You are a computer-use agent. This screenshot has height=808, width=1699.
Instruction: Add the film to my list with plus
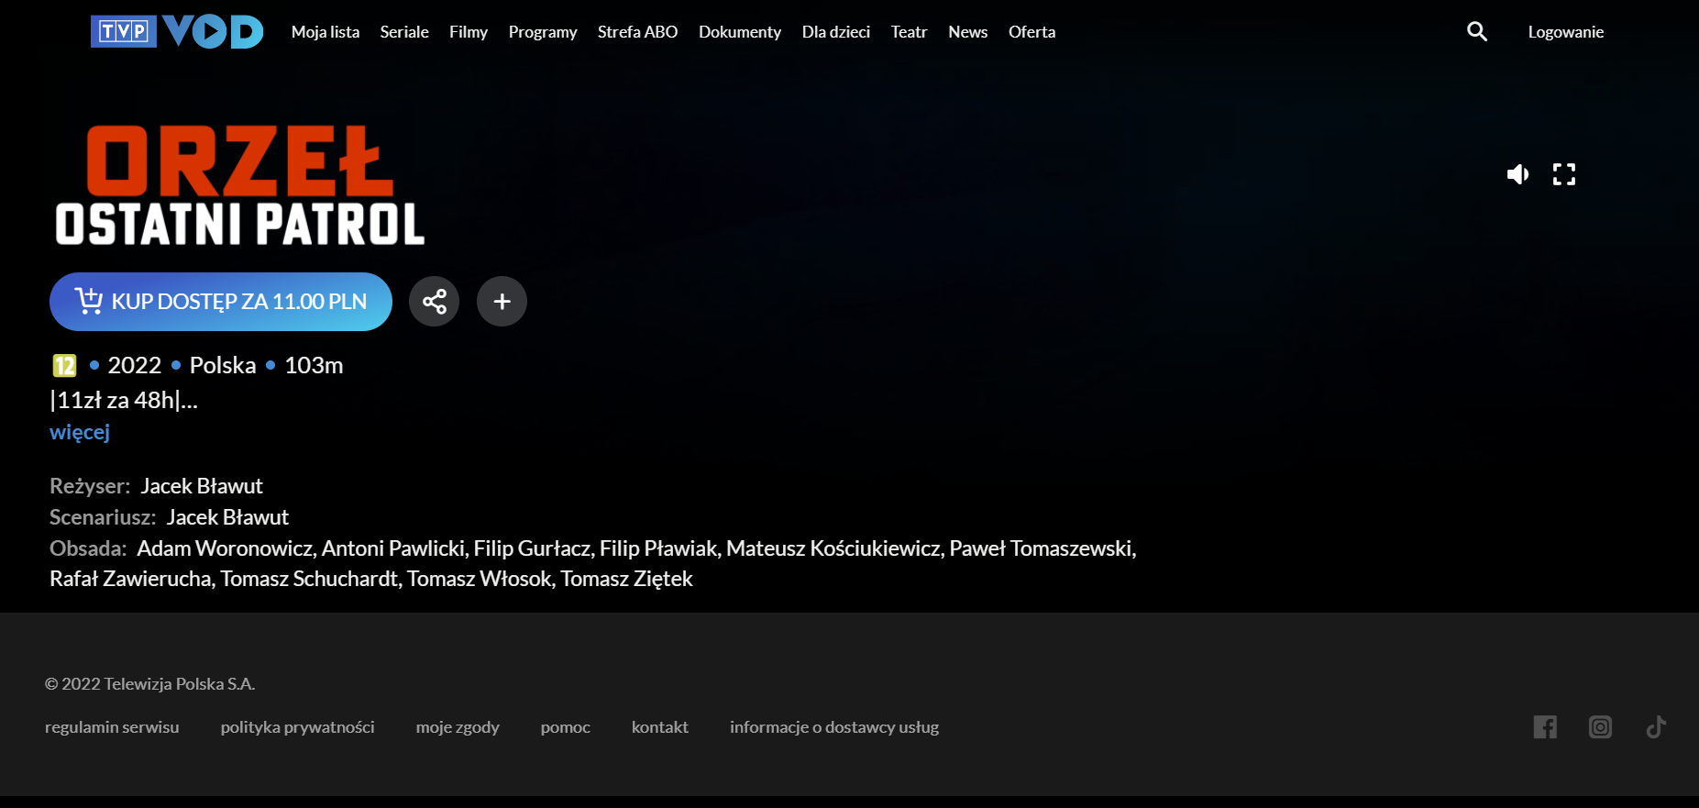[x=502, y=301]
